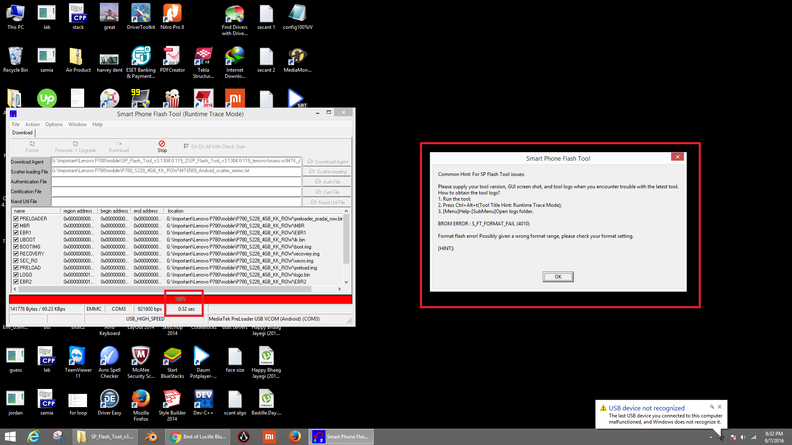Click Internet Explorer in taskbar

pos(33,437)
